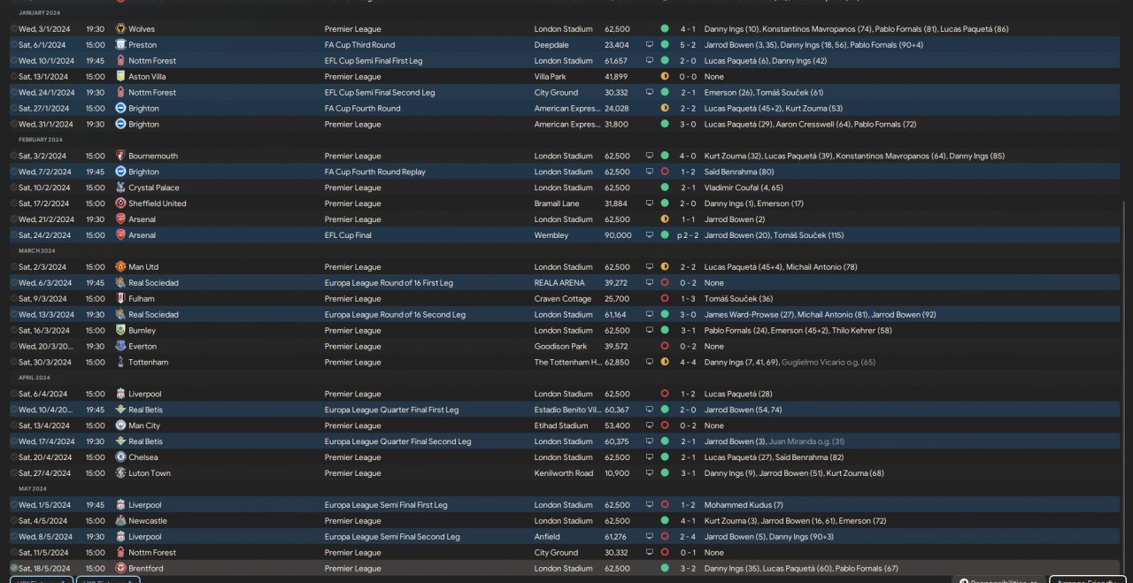Click the Chelsea club badge

(x=120, y=458)
